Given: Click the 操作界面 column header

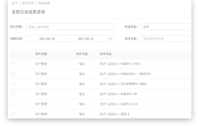Looking at the screenshot, I should (41, 54).
